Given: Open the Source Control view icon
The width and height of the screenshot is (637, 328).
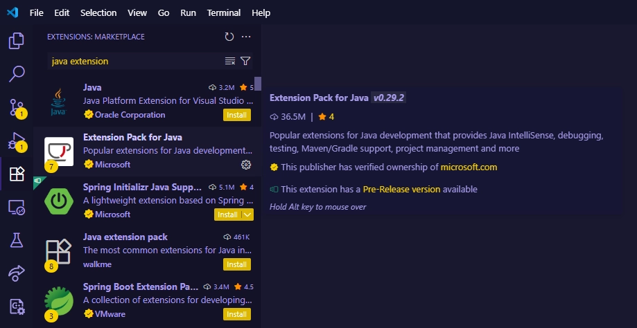Looking at the screenshot, I should [x=17, y=107].
